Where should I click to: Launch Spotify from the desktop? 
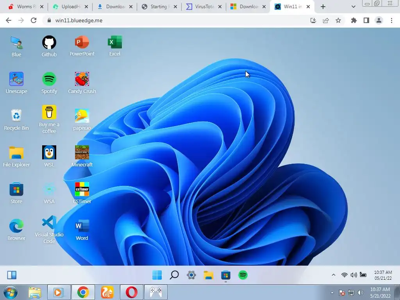pos(49,83)
